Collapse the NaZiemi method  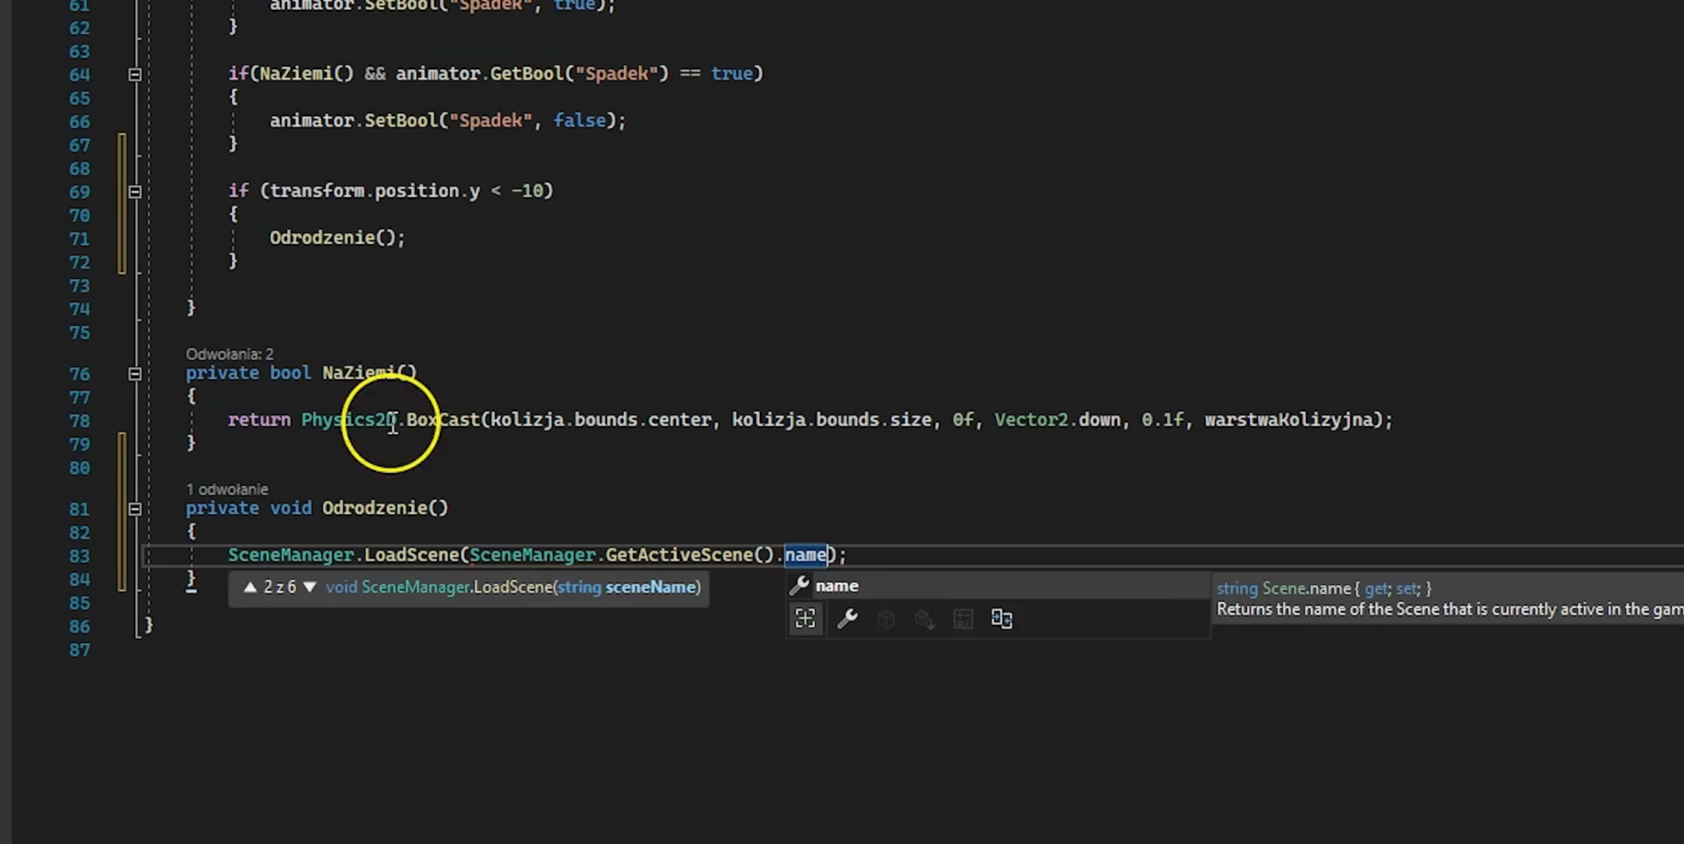(x=135, y=374)
